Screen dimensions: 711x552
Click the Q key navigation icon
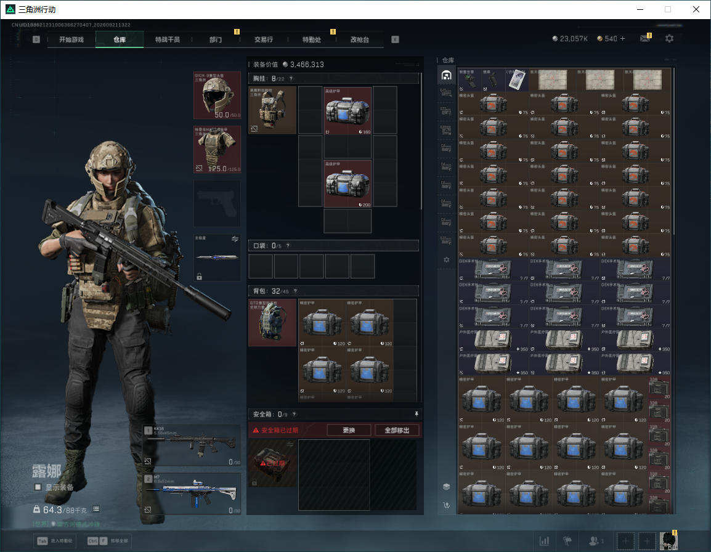tap(36, 39)
